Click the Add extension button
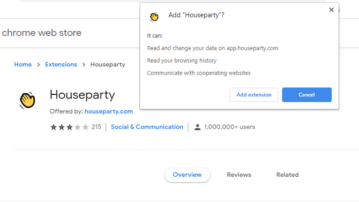The height and width of the screenshot is (202, 359). pos(254,95)
